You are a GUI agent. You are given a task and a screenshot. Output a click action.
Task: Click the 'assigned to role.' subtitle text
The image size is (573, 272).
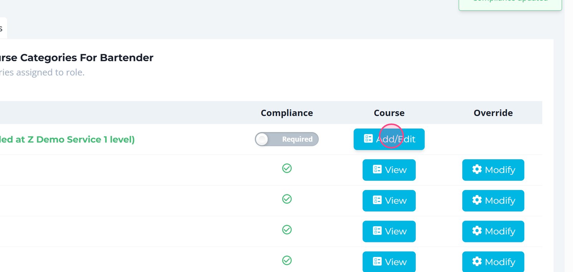coord(50,72)
